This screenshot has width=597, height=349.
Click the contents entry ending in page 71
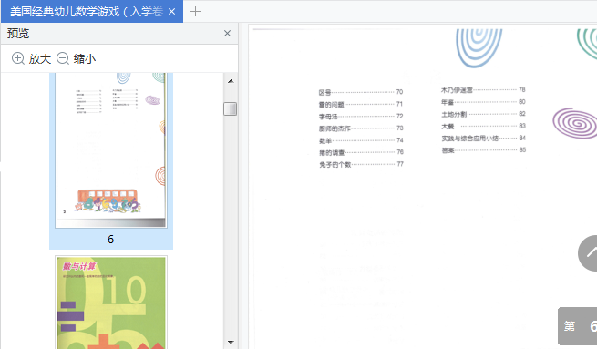point(361,104)
